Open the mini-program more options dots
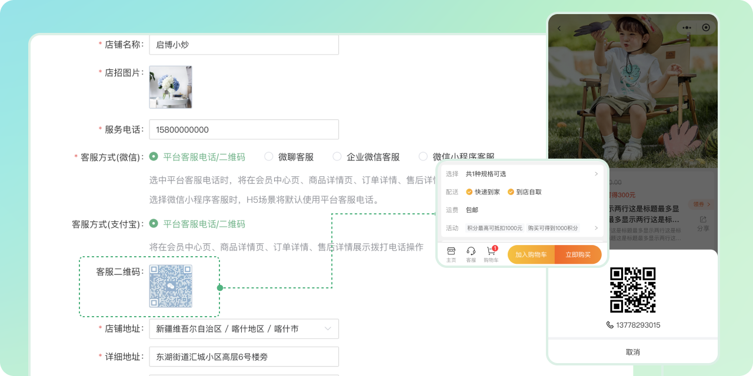Viewport: 753px width, 376px height. (x=687, y=28)
